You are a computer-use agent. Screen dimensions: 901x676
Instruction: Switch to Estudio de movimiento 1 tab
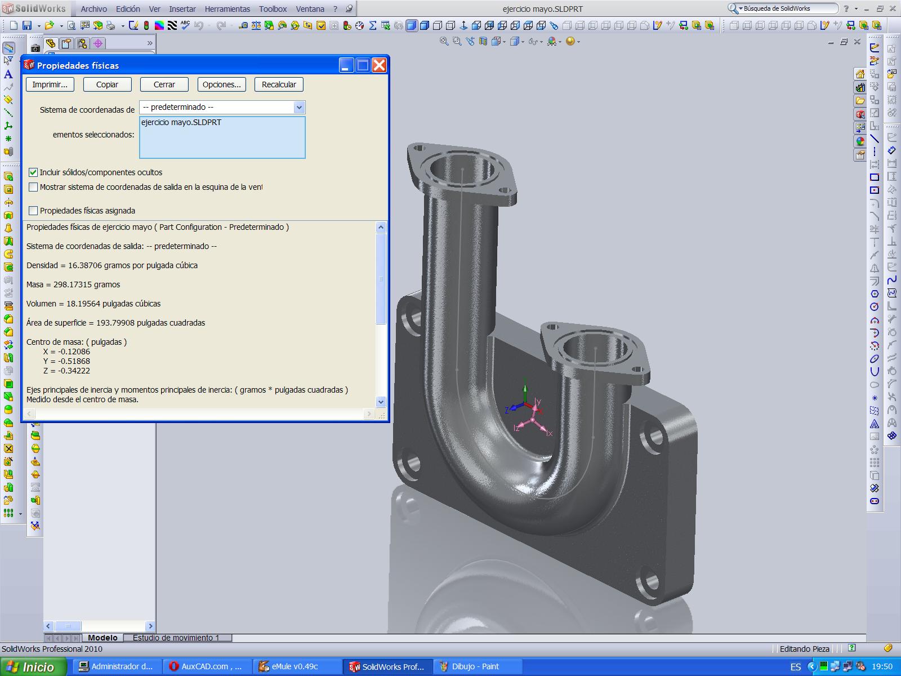pos(176,638)
